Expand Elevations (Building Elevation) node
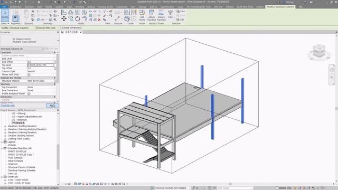Image resolution: width=338 pixels, height=190 pixels. pyautogui.click(x=5, y=126)
